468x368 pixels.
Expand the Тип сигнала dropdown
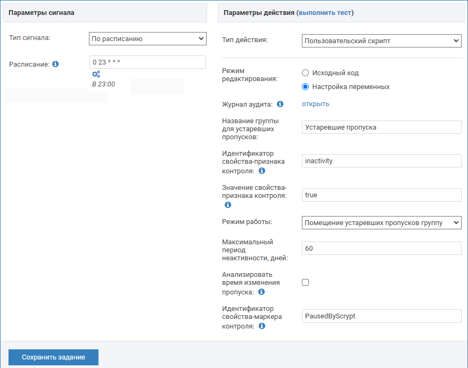147,38
